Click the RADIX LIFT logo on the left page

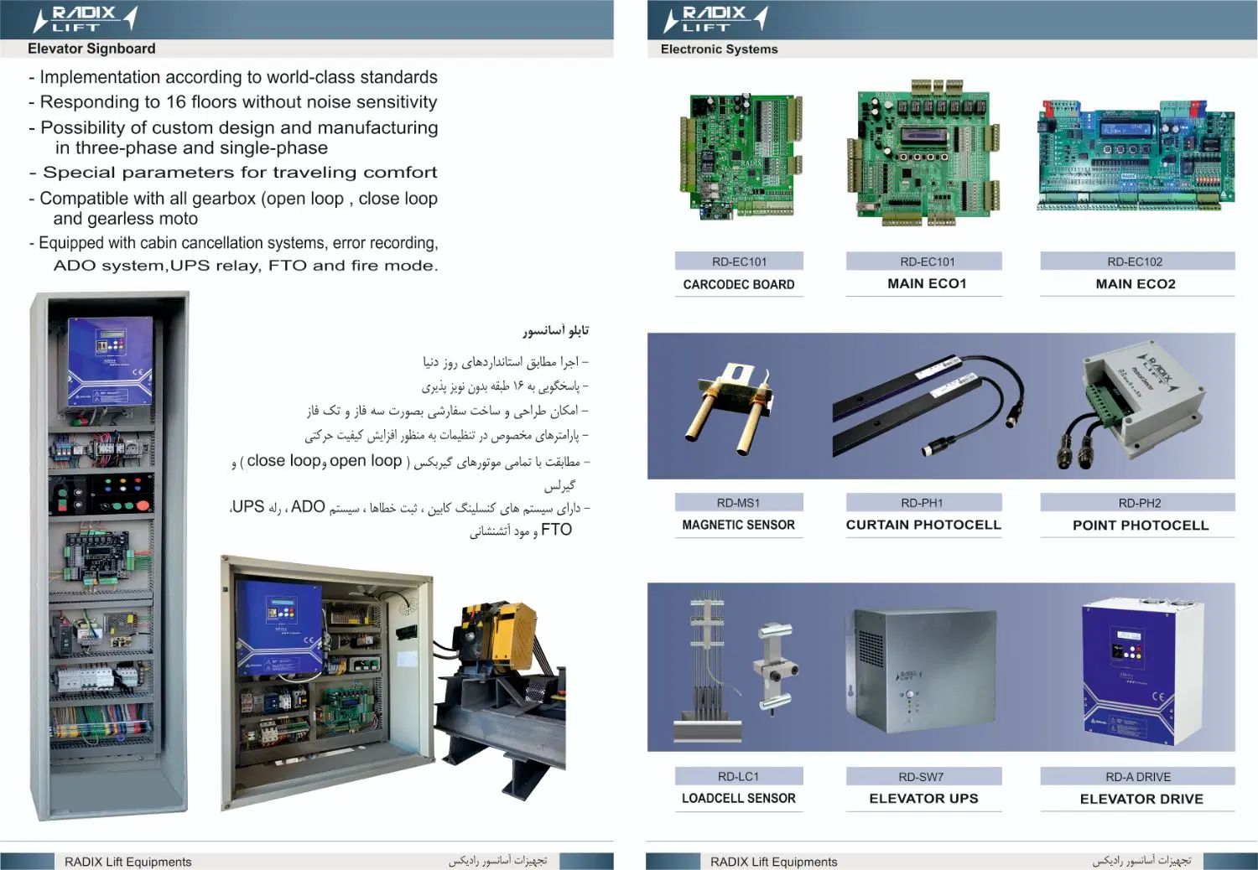tap(84, 18)
